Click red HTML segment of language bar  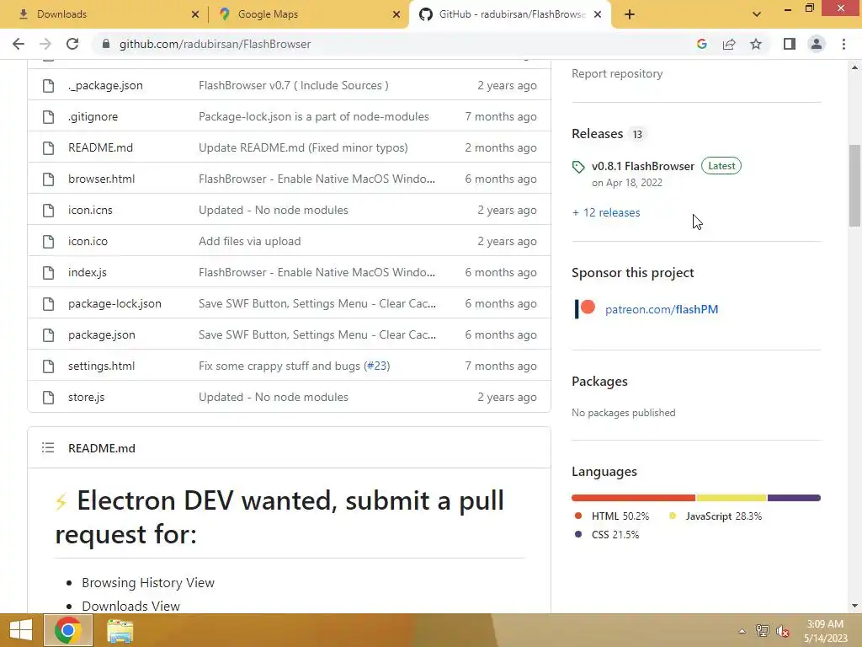tap(633, 498)
